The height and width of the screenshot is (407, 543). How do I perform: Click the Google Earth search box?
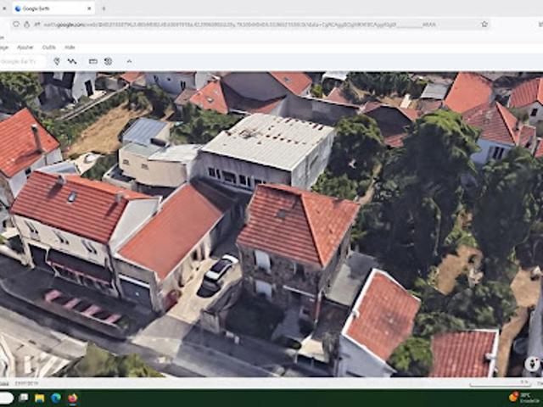(x=21, y=61)
